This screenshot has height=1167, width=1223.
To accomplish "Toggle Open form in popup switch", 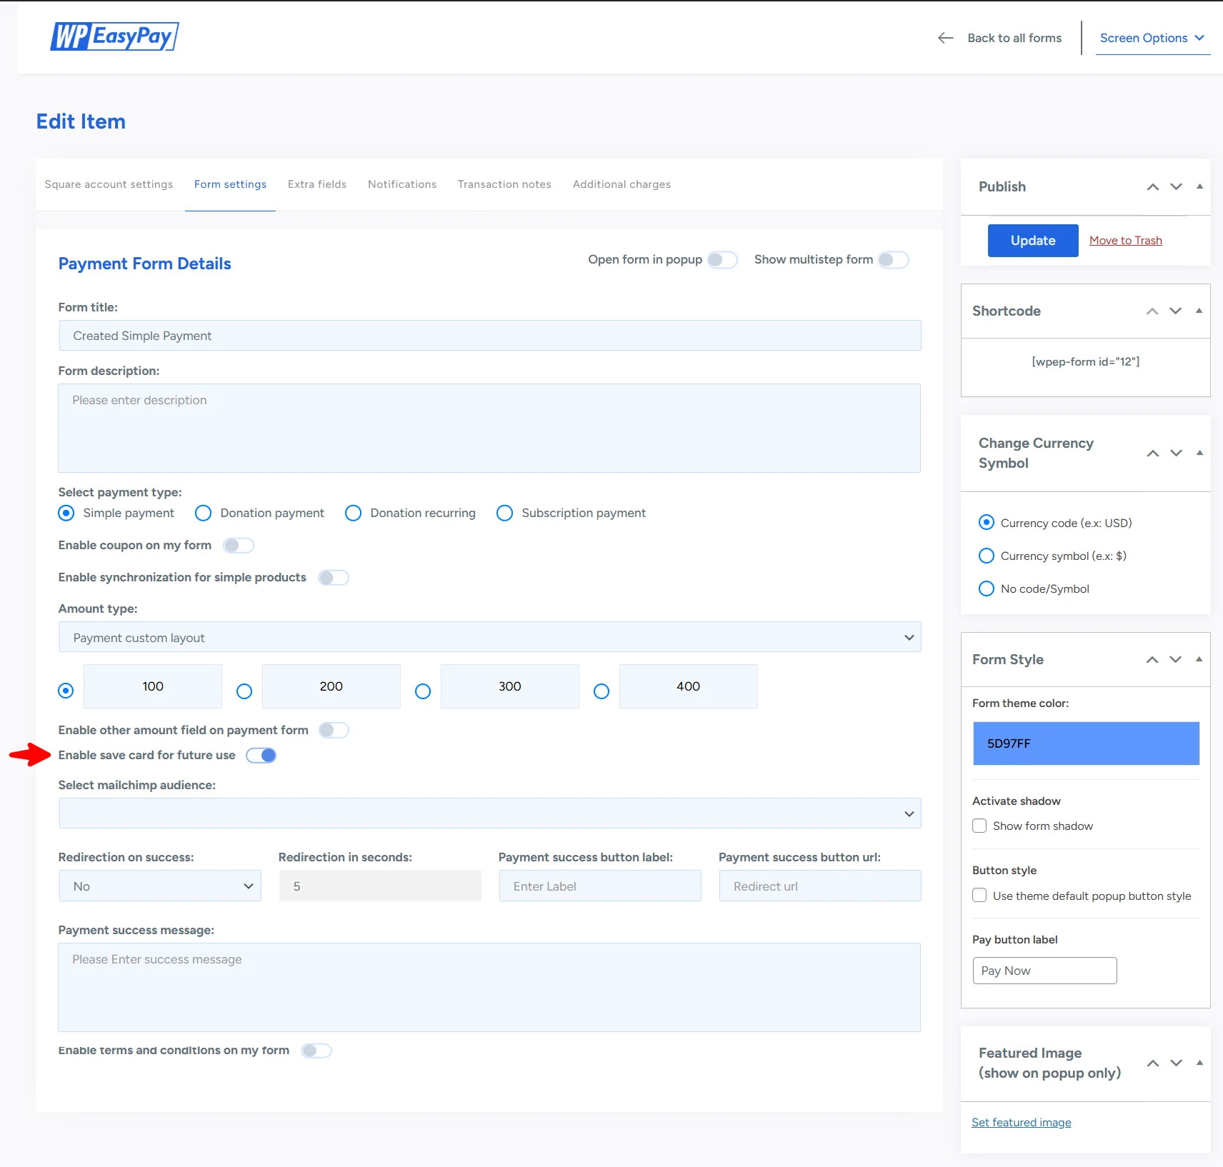I will [x=722, y=260].
